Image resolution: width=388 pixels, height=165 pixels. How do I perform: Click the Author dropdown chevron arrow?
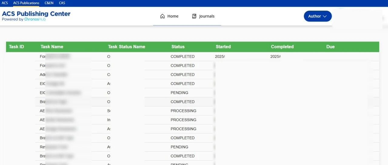[x=325, y=16]
